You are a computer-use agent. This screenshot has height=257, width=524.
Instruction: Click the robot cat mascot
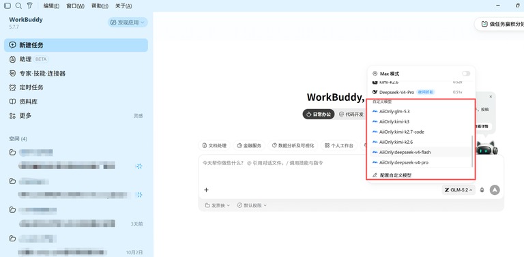[486, 147]
